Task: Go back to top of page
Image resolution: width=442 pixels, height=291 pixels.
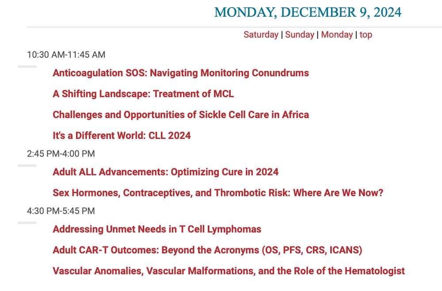Action: pos(366,35)
